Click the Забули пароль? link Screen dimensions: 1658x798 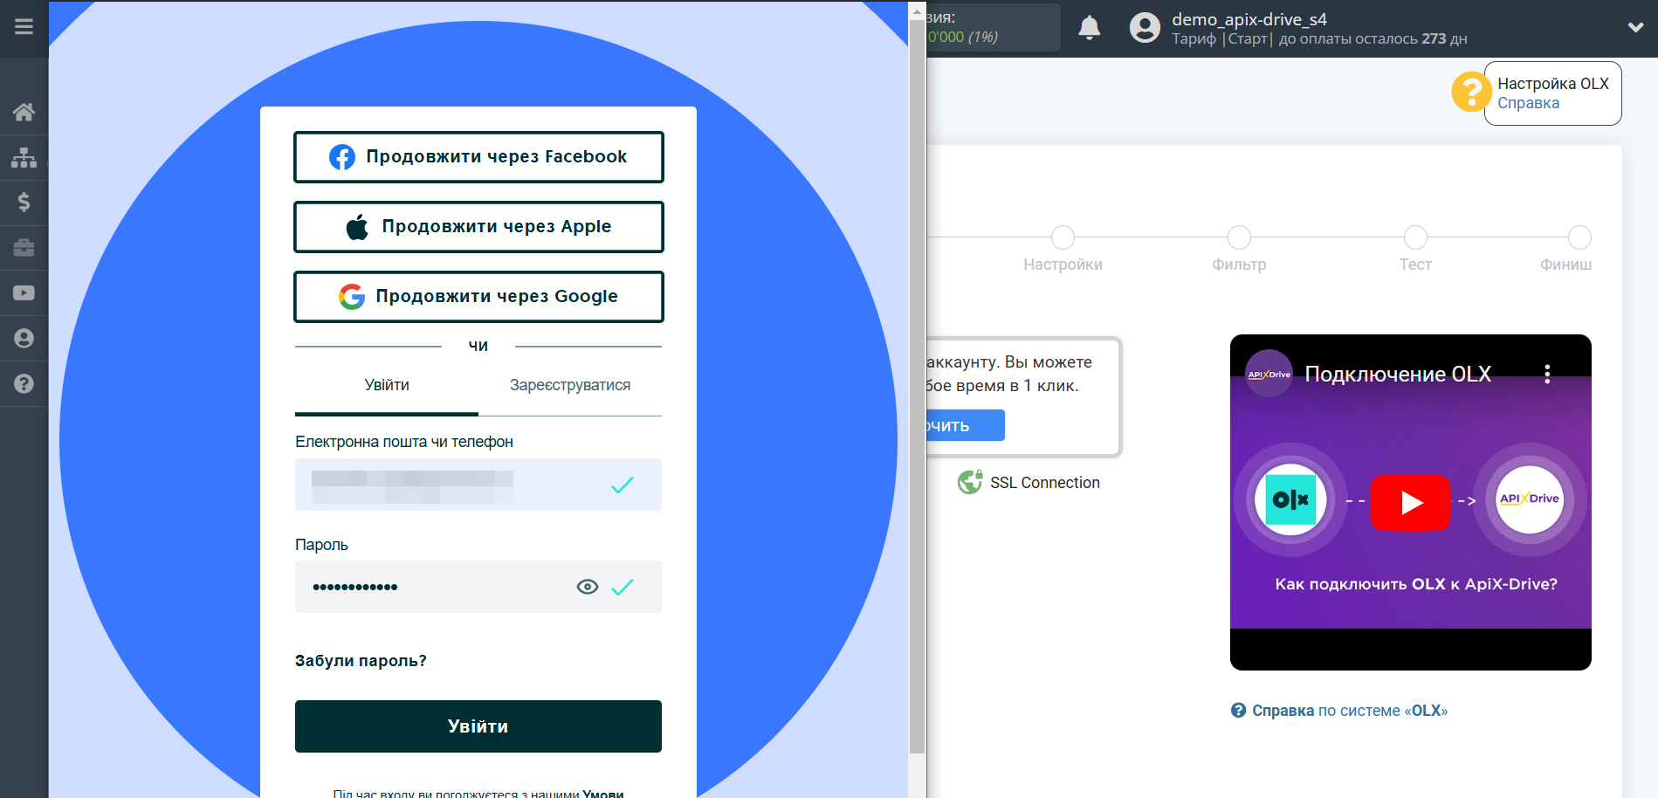click(x=361, y=661)
